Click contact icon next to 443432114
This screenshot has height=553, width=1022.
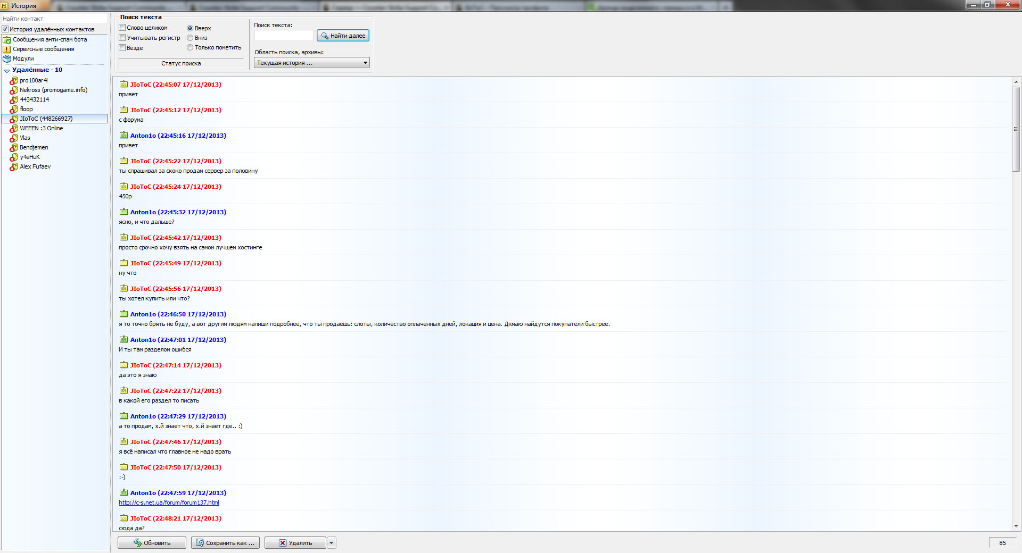coord(14,100)
